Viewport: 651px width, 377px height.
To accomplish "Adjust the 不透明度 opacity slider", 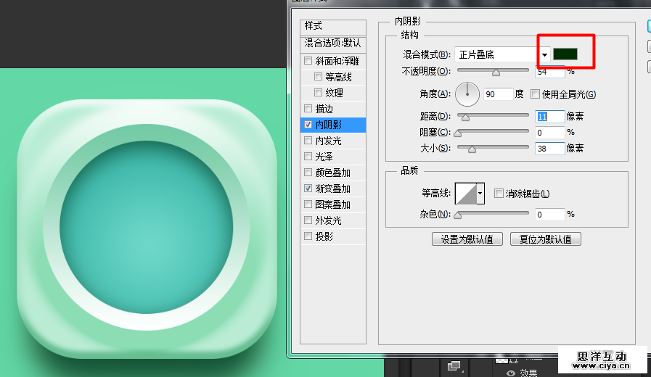I will pyautogui.click(x=496, y=72).
